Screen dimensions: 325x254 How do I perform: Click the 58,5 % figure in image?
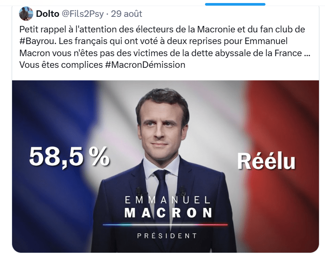click(x=69, y=156)
